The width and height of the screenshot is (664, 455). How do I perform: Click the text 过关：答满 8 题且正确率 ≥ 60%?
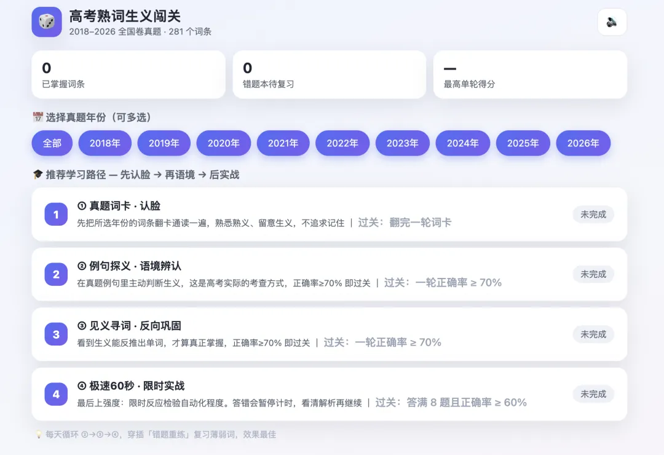(451, 403)
